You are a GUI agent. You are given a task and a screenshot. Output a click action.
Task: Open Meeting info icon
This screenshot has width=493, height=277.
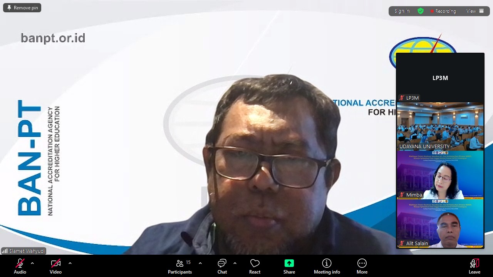point(327,263)
